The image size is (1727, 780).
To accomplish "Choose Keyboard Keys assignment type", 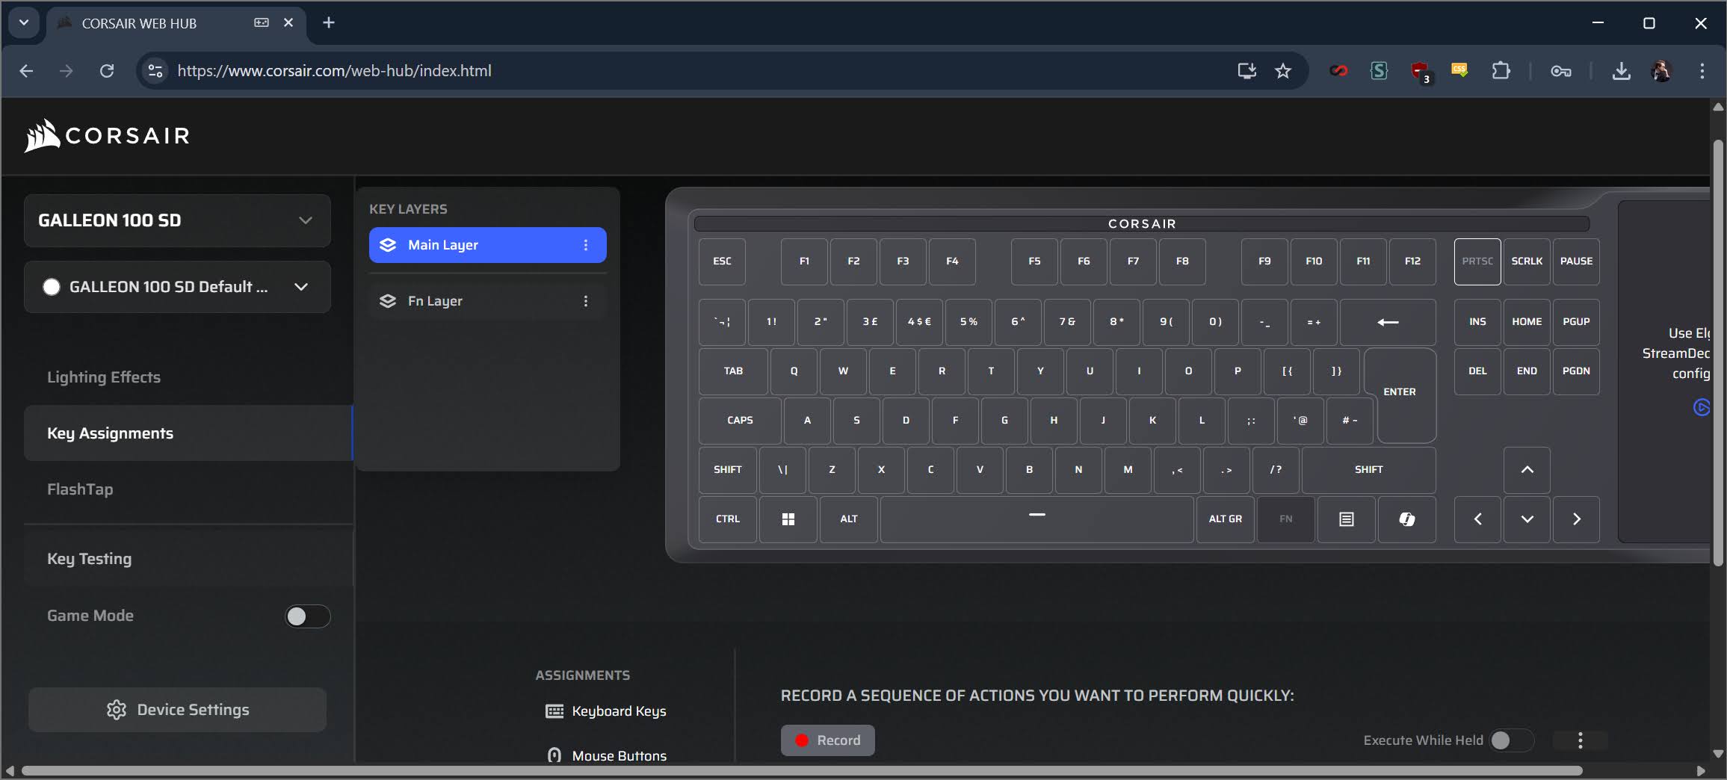I will point(606,711).
